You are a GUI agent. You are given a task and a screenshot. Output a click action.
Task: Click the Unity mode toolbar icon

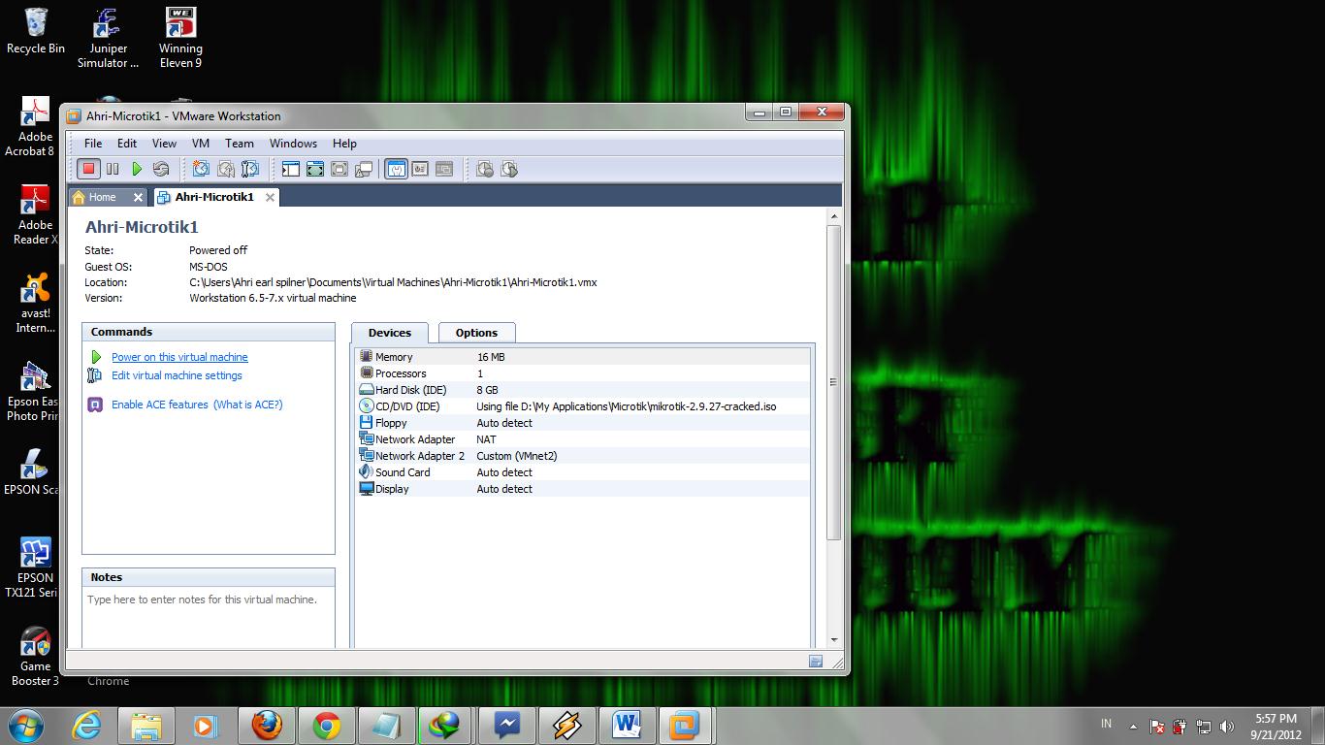pyautogui.click(x=364, y=169)
